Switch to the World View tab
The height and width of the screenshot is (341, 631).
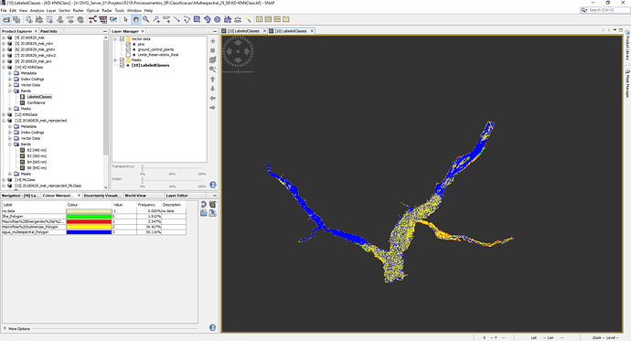click(135, 196)
